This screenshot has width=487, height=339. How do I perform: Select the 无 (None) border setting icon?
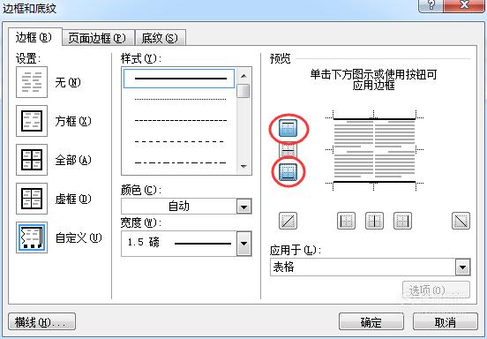coord(32,82)
